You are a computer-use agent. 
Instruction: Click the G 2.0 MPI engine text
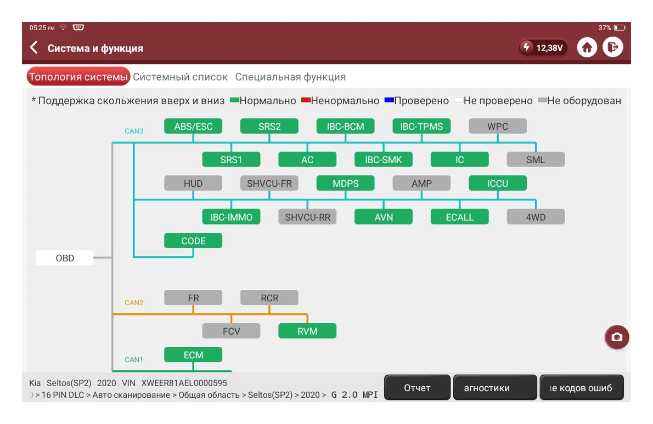click(354, 394)
